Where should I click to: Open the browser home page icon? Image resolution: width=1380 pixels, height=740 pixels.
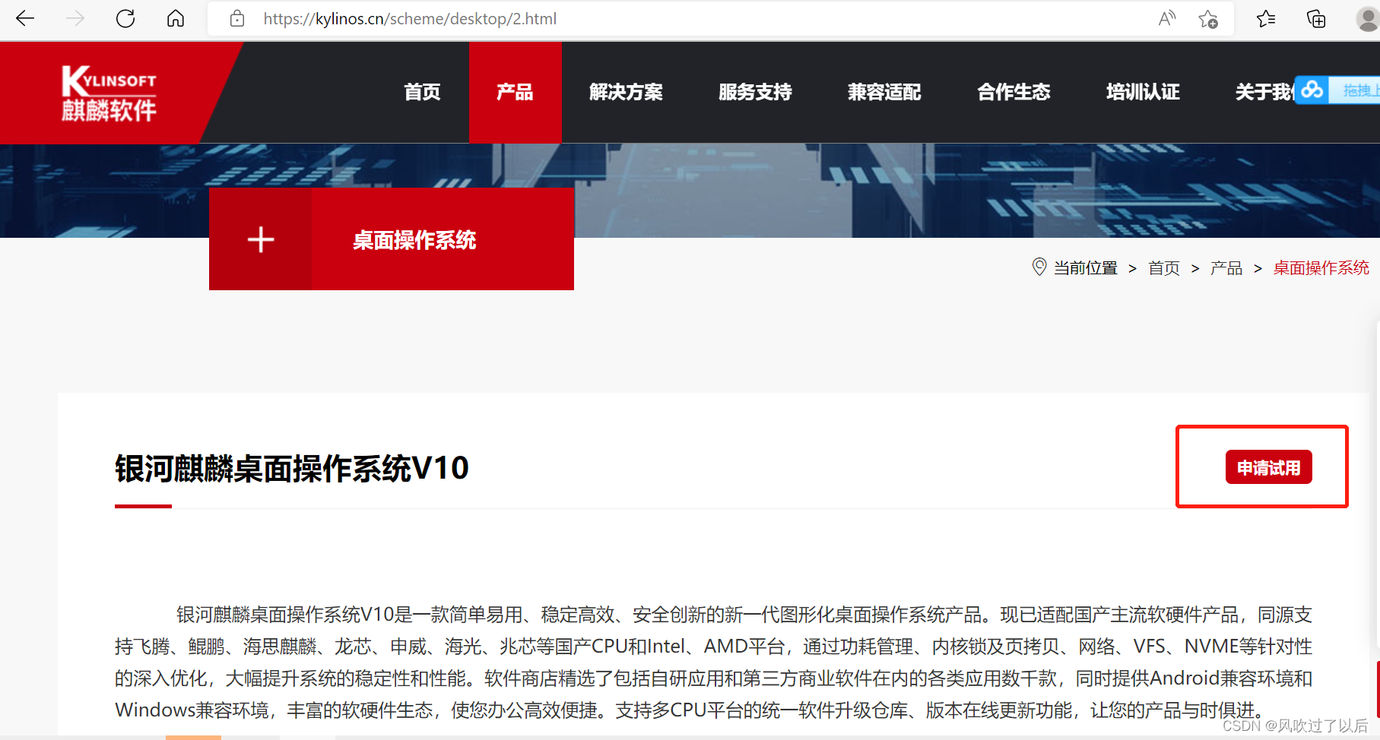pos(176,18)
